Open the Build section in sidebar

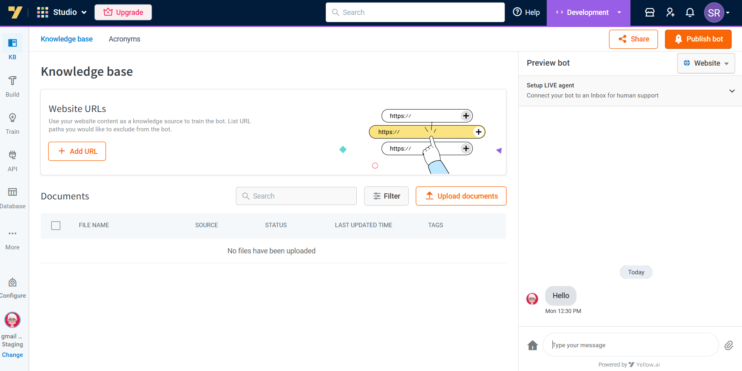point(12,86)
